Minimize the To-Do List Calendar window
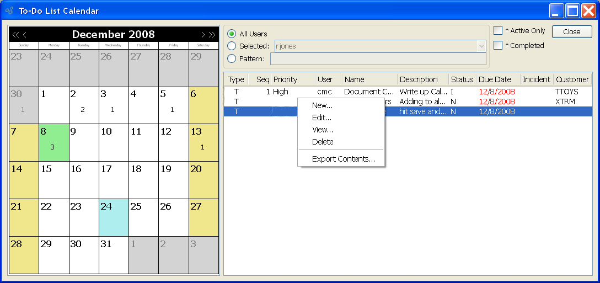 tap(556, 10)
